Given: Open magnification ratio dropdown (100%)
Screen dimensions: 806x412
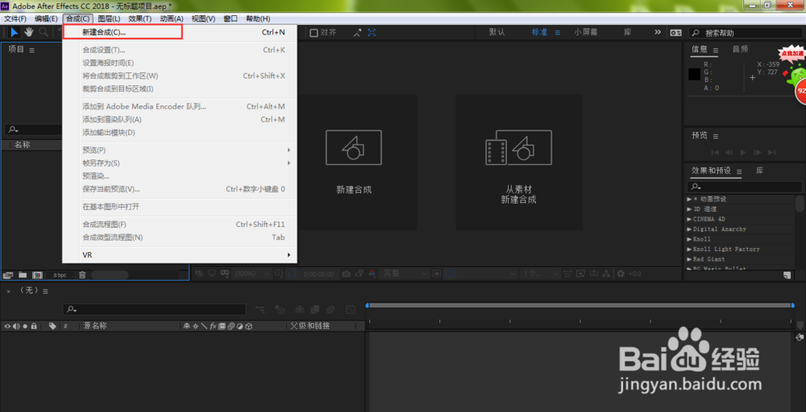Looking at the screenshot, I should (x=251, y=274).
